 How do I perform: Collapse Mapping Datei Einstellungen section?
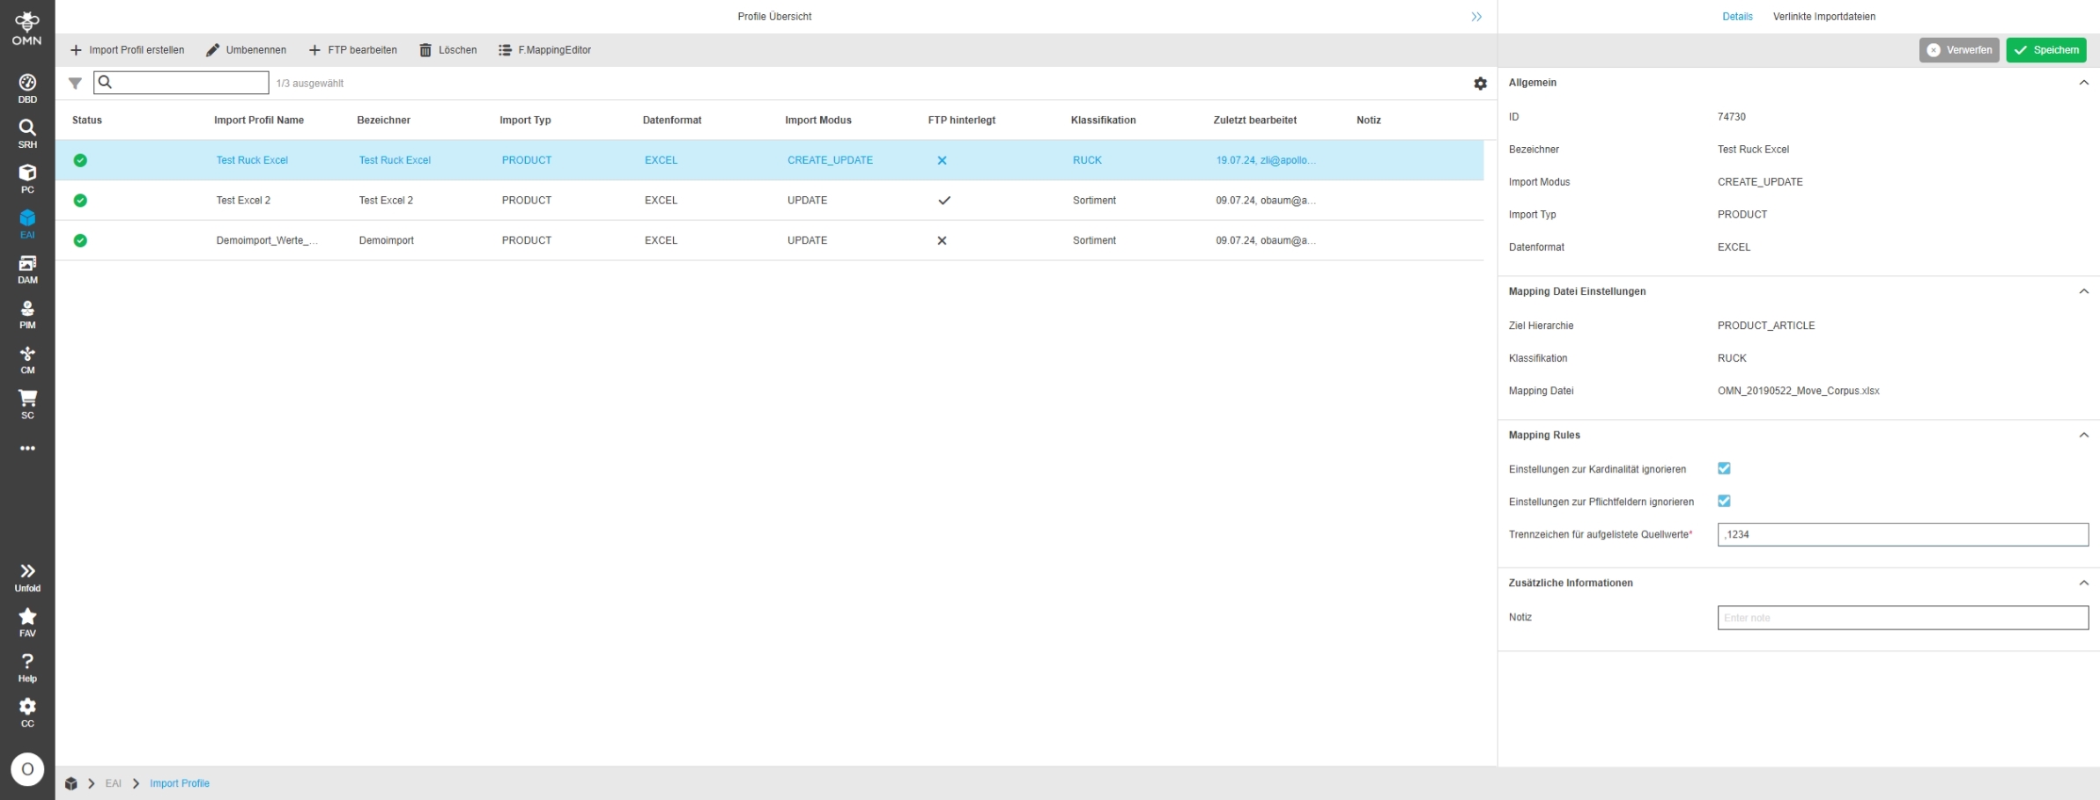point(2083,291)
